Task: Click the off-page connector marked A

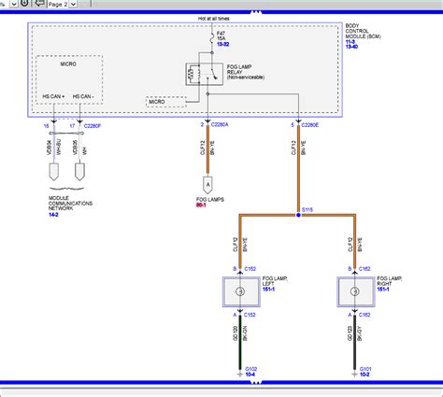Action: pyautogui.click(x=207, y=185)
